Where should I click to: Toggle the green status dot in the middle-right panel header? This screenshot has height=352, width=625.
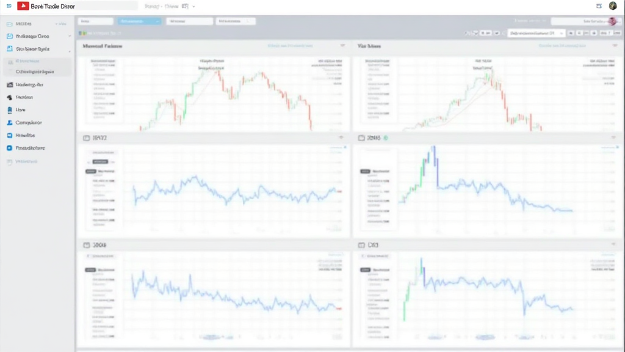click(385, 138)
